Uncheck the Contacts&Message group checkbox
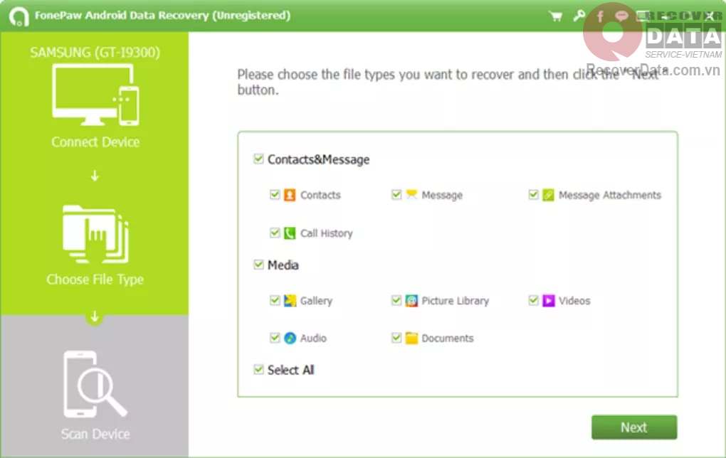Viewport: 726px width, 458px height. (x=258, y=159)
